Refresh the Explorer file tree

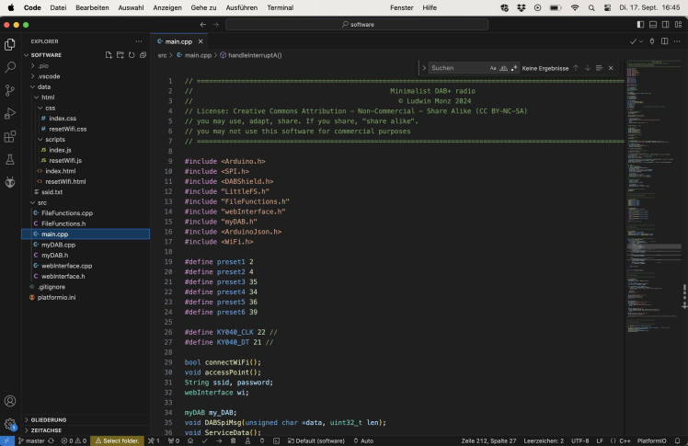tap(132, 55)
